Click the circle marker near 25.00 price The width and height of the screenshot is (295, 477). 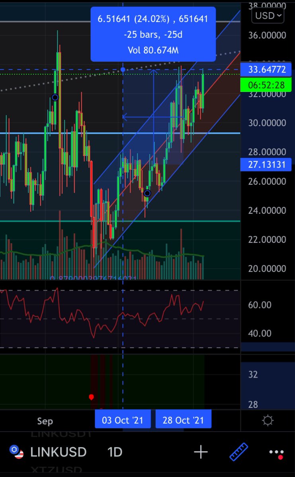pyautogui.click(x=147, y=193)
